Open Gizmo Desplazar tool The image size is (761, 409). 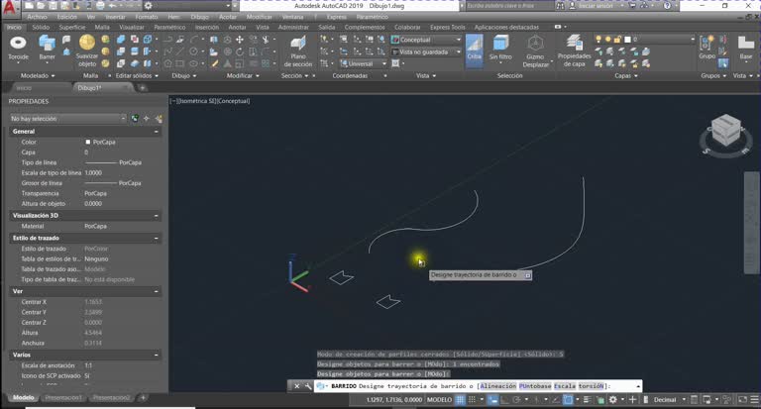click(535, 51)
